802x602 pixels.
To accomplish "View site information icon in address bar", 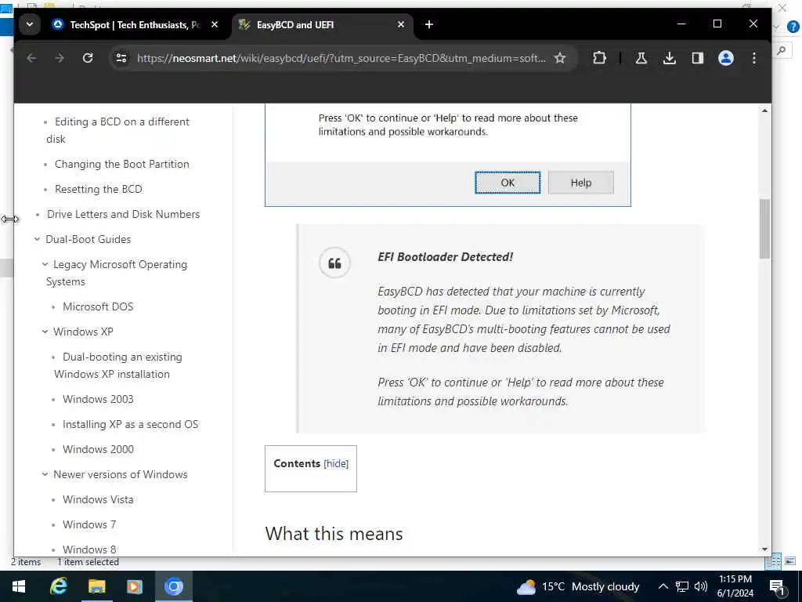I will (121, 58).
